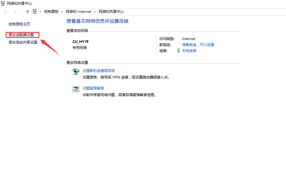Open 设置新的连接或网络 link
Image resolution: width=286 pixels, height=169 pixels.
tap(99, 71)
